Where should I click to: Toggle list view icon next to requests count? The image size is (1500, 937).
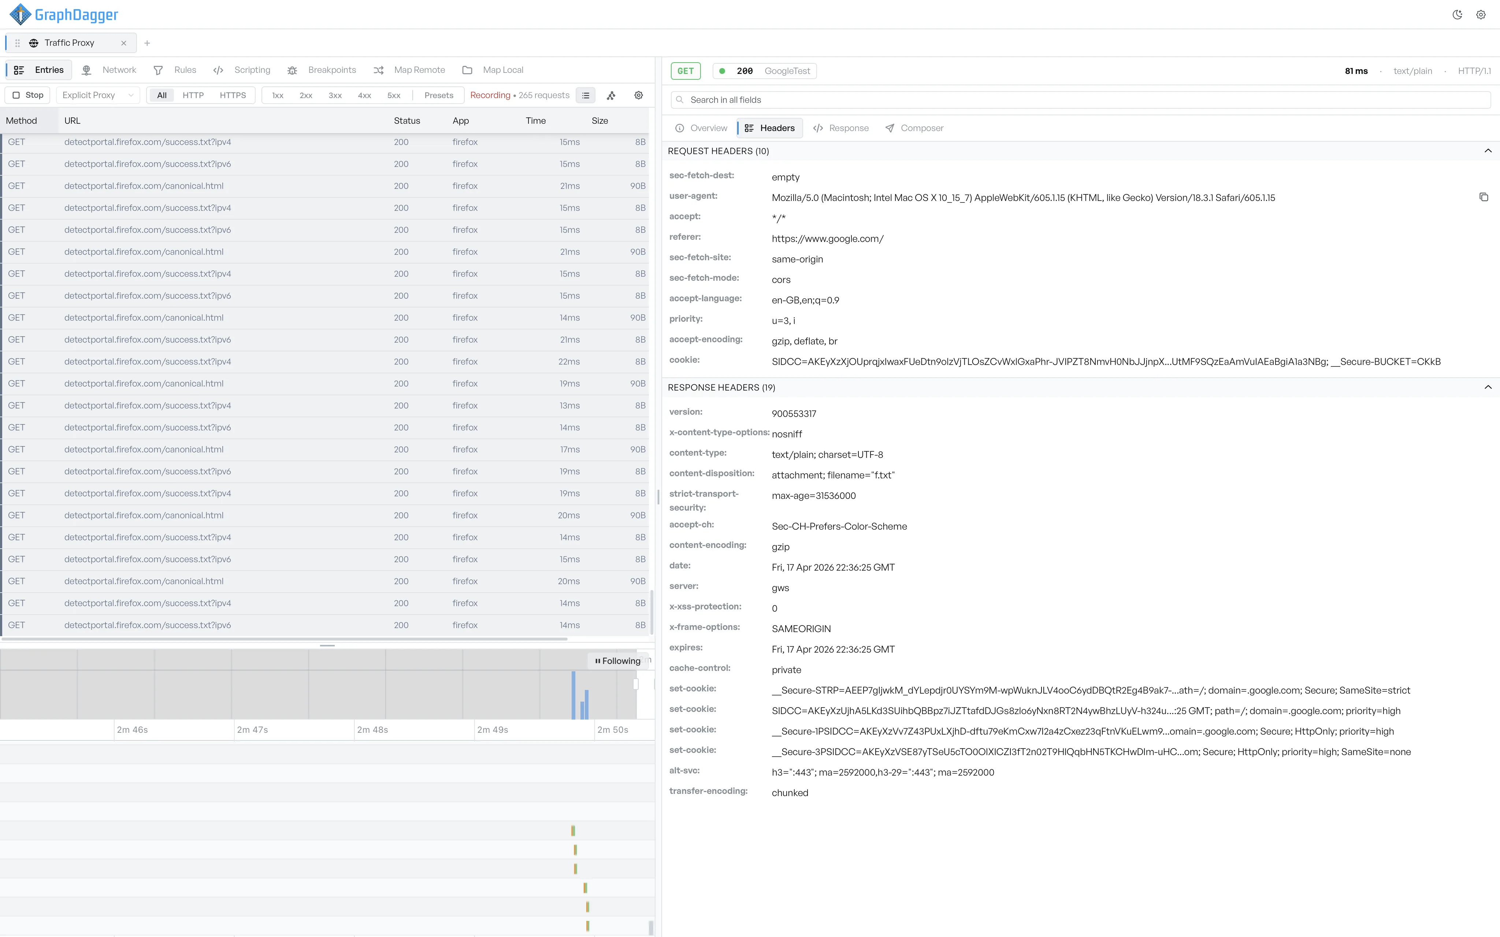coord(586,96)
